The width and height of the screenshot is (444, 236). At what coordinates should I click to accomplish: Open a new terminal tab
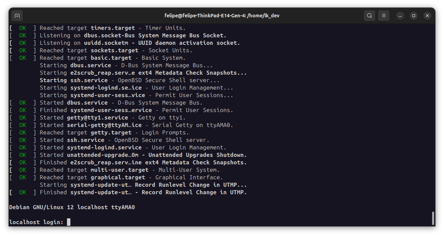(x=16, y=16)
